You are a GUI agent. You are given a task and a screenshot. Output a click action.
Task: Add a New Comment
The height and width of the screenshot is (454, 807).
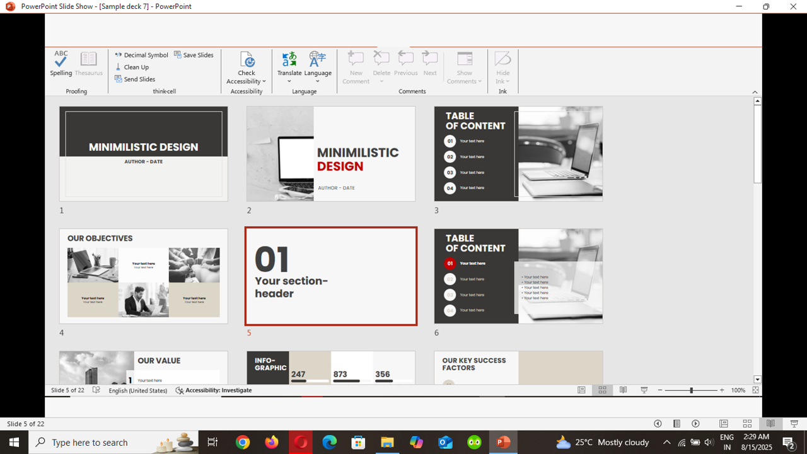tap(356, 67)
